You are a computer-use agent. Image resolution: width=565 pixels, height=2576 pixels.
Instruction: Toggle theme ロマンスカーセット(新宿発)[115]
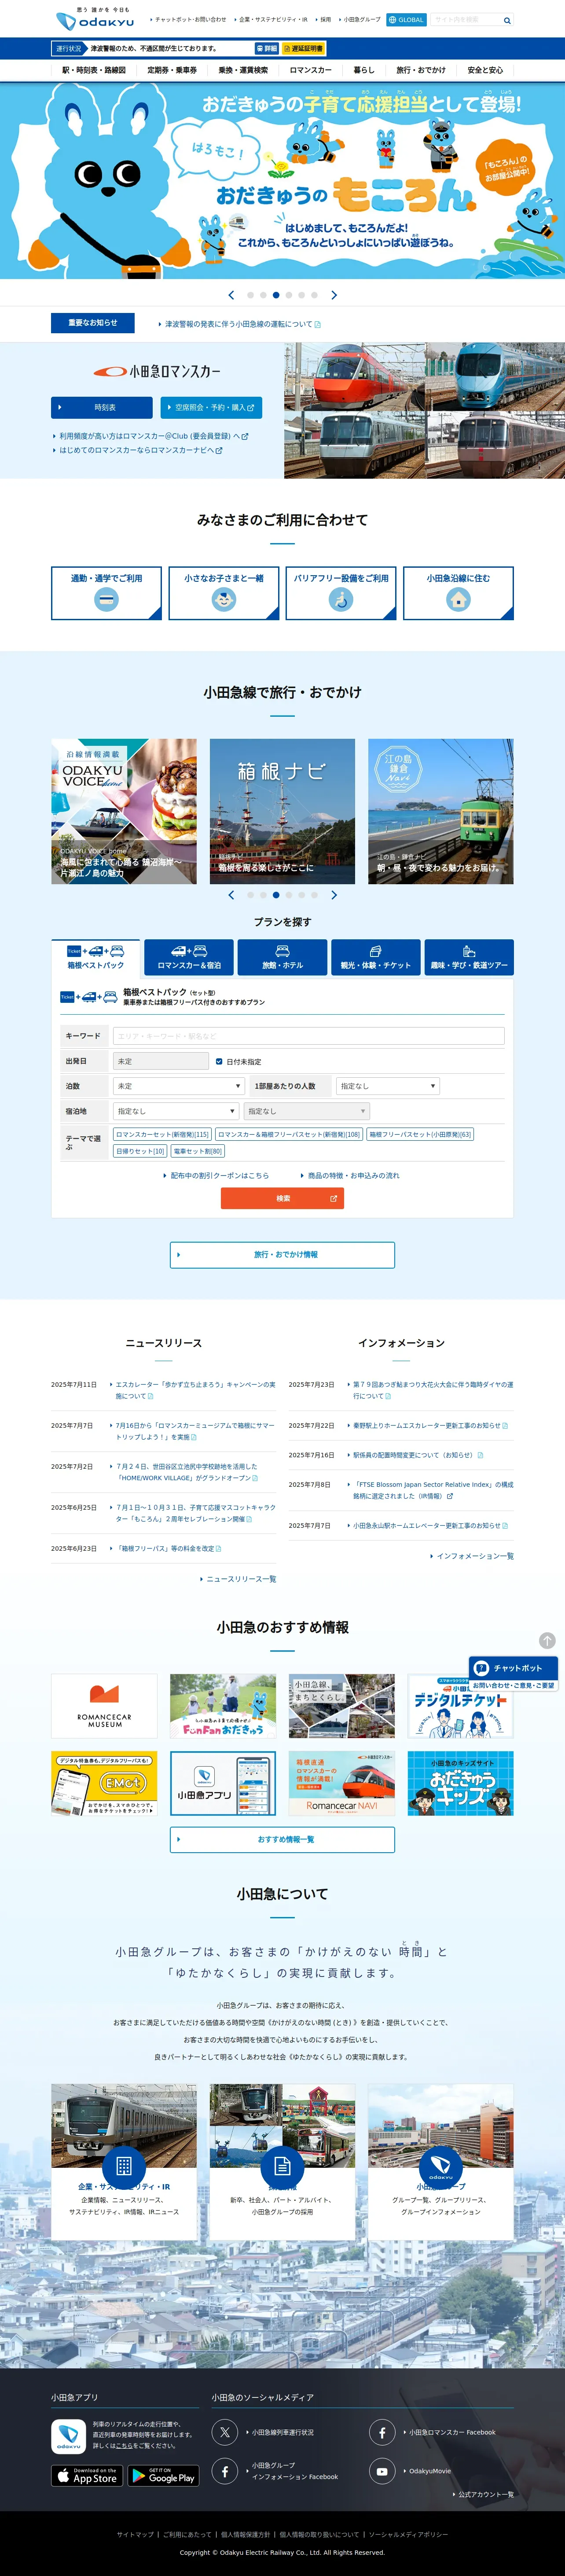point(162,1134)
